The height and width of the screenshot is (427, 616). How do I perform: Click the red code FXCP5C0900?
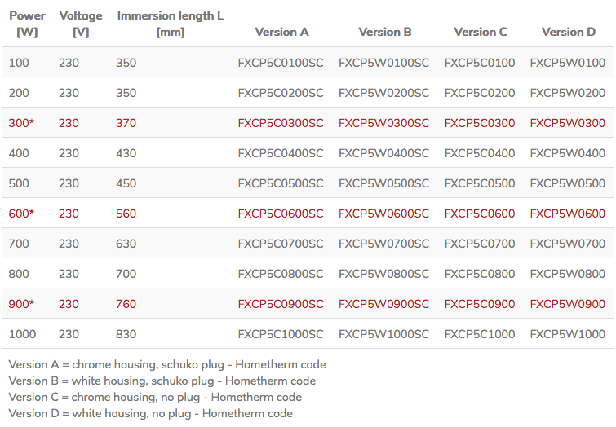(x=480, y=304)
